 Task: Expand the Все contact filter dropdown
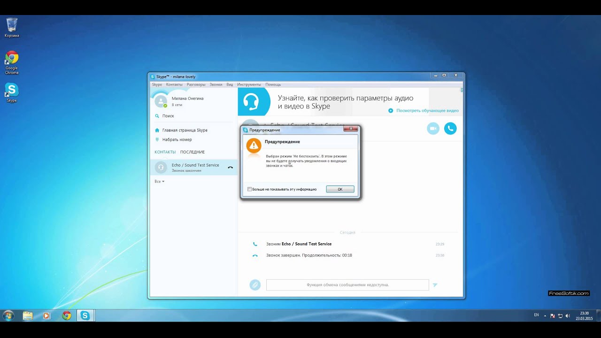click(x=159, y=181)
